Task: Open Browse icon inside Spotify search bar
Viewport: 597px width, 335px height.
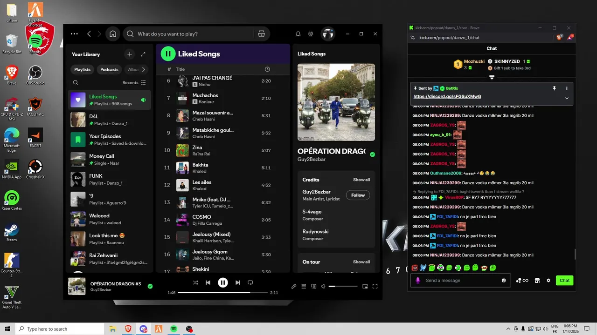Action: [261, 34]
